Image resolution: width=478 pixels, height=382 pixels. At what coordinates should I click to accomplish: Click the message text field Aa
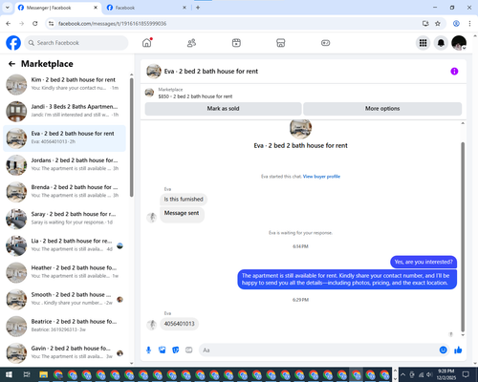click(318, 350)
